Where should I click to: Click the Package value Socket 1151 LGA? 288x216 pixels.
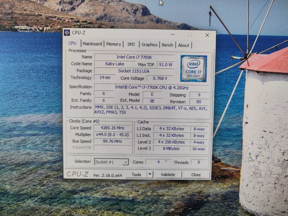point(134,71)
